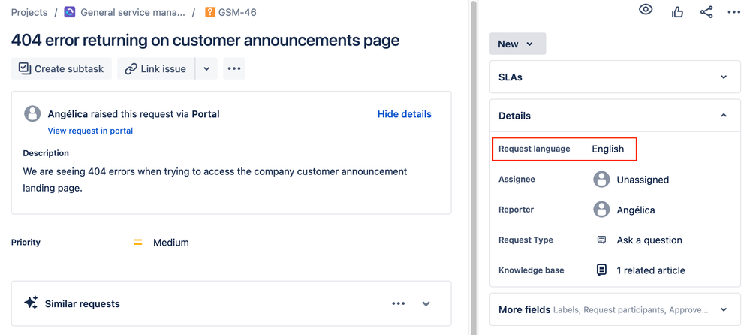Open Similar requests ellipsis menu
750x335 pixels.
[x=399, y=303]
